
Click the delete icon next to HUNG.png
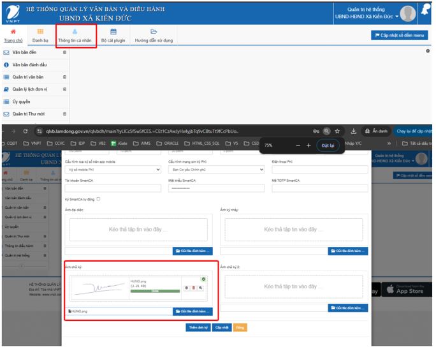[193, 288]
